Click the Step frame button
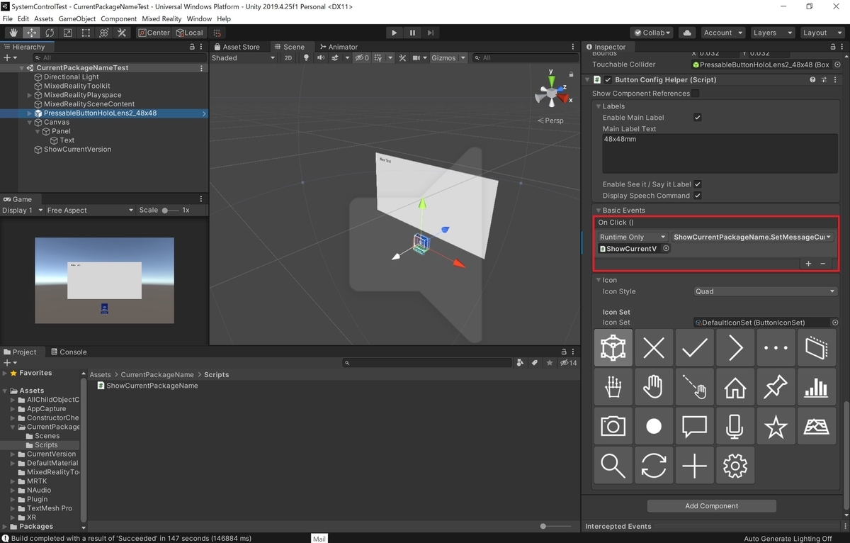The image size is (850, 543). coord(430,33)
